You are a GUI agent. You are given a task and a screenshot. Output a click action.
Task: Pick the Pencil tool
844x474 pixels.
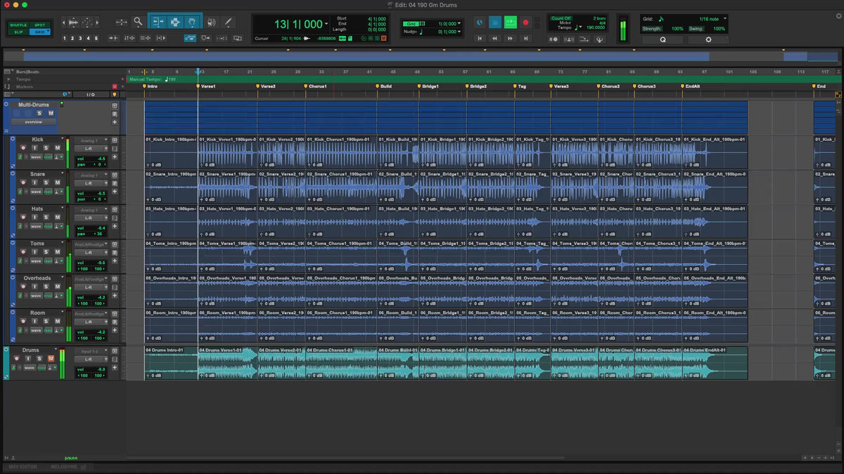228,22
